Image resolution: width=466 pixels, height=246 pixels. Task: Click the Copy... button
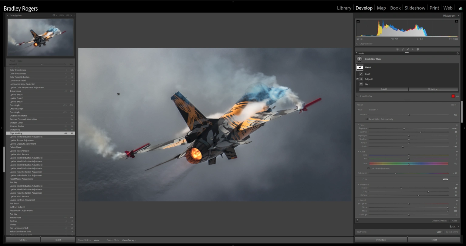pyautogui.click(x=23, y=240)
